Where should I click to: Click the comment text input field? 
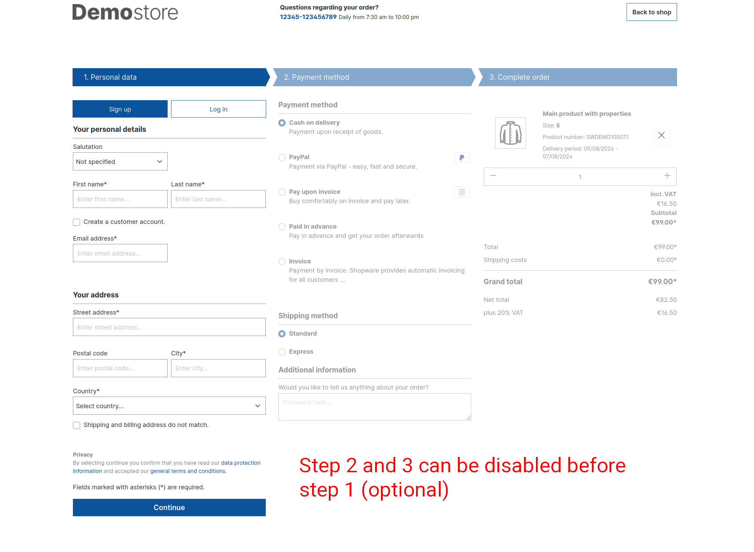coord(375,407)
